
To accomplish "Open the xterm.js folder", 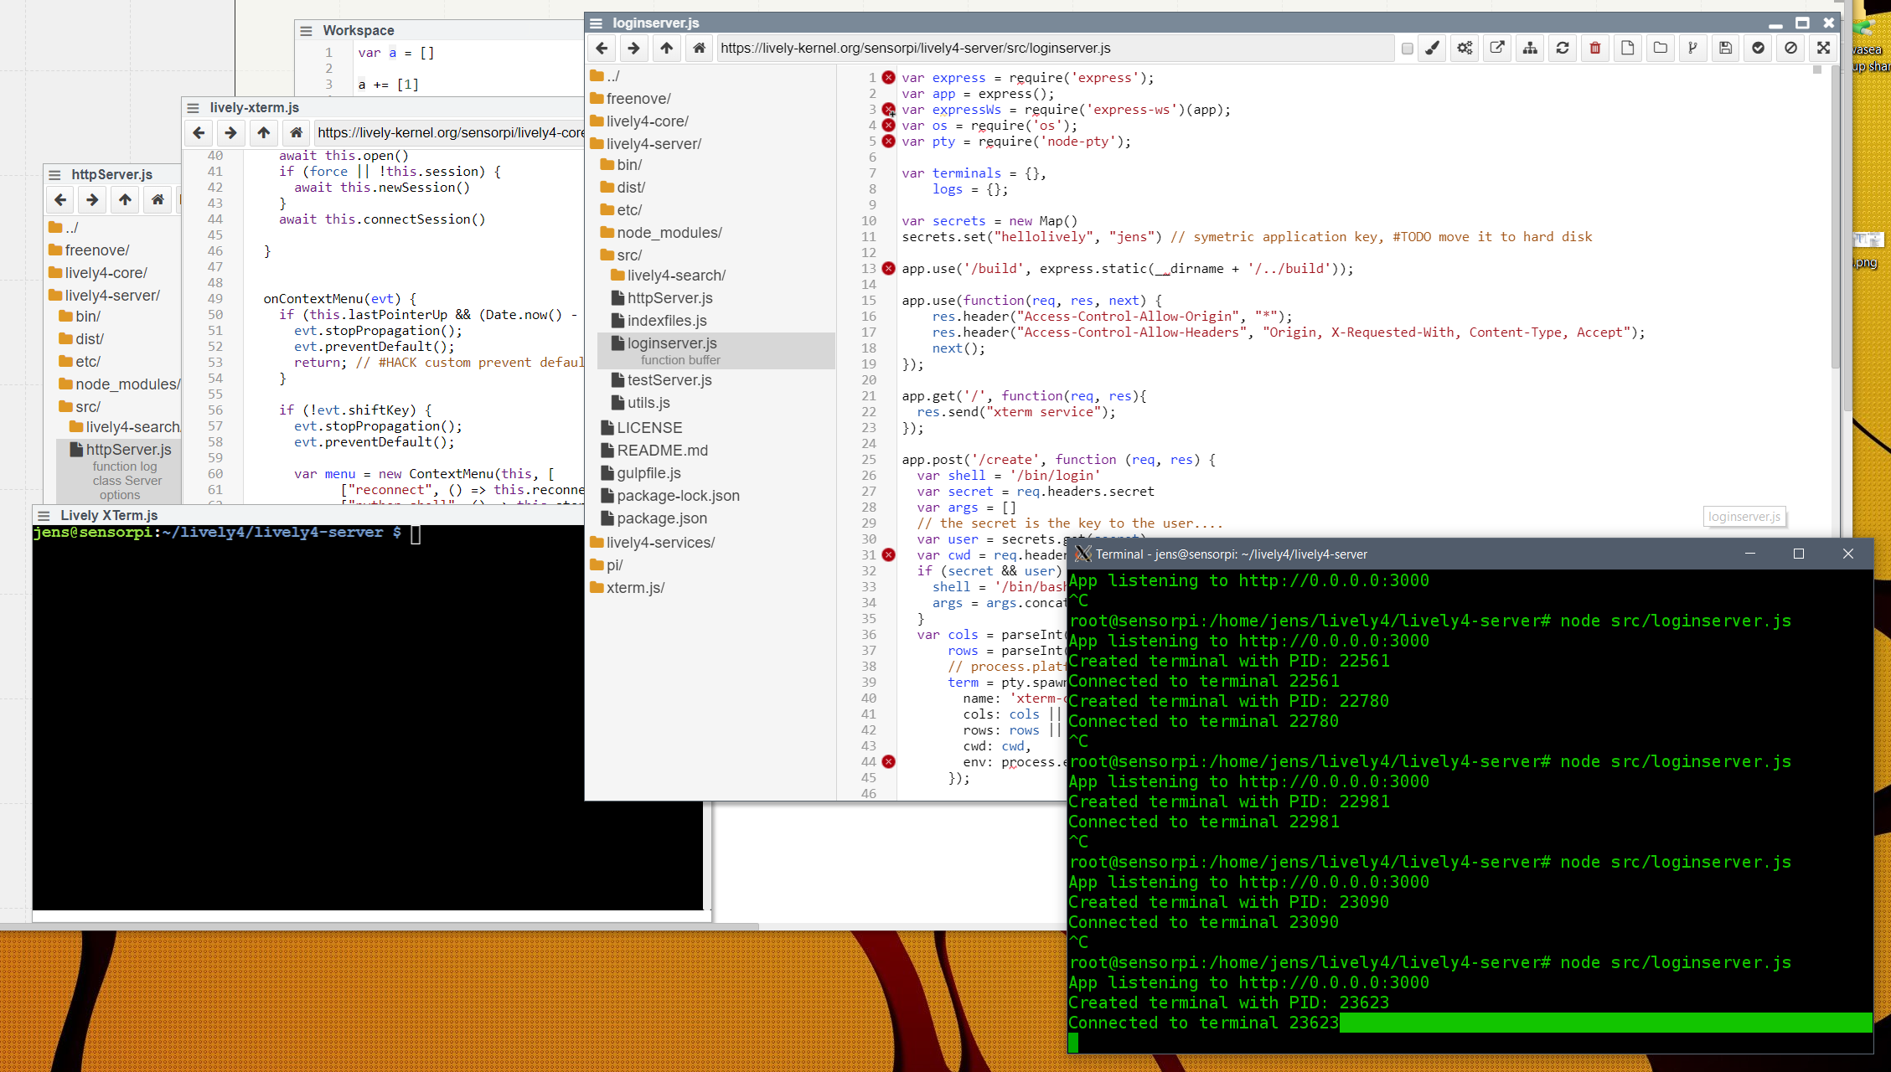I will pyautogui.click(x=634, y=588).
